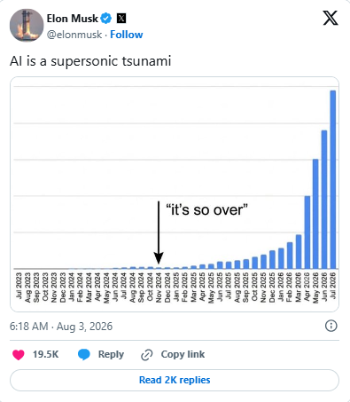Click the blue reply speech bubble icon

pos(84,354)
